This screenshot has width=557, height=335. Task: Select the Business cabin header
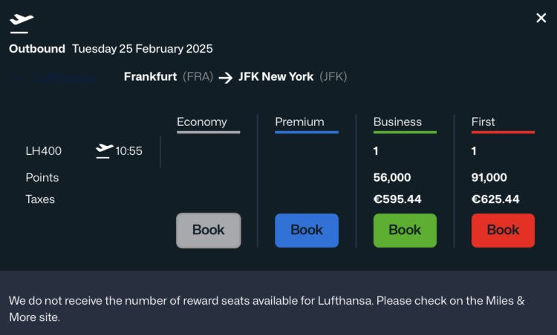coord(397,122)
